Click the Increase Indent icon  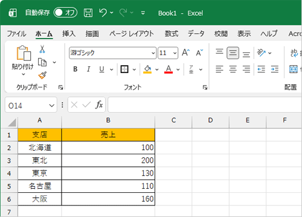click(x=275, y=69)
